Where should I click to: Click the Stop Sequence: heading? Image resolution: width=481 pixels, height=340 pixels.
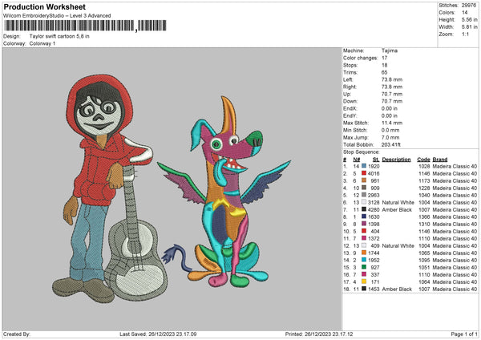click(361, 152)
